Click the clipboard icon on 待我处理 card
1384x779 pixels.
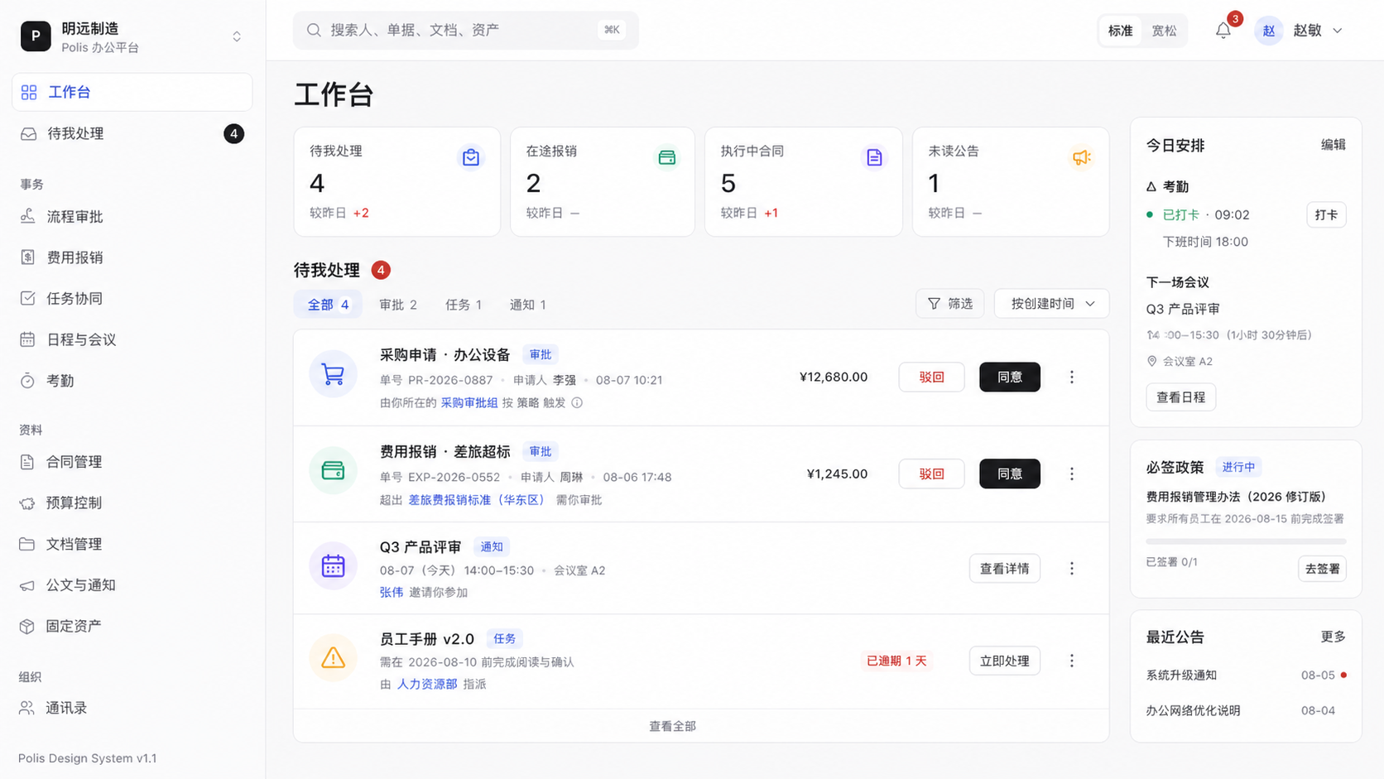(471, 157)
